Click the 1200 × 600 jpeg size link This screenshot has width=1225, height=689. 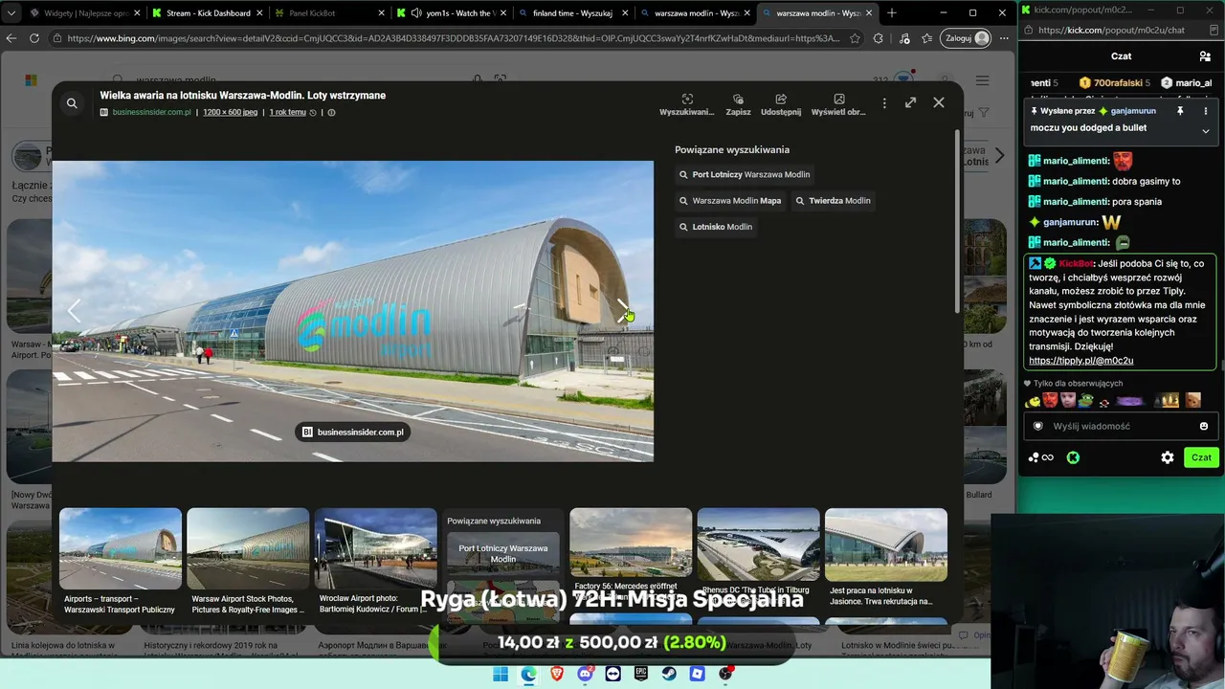[230, 112]
